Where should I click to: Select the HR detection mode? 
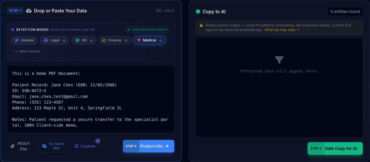point(84,40)
